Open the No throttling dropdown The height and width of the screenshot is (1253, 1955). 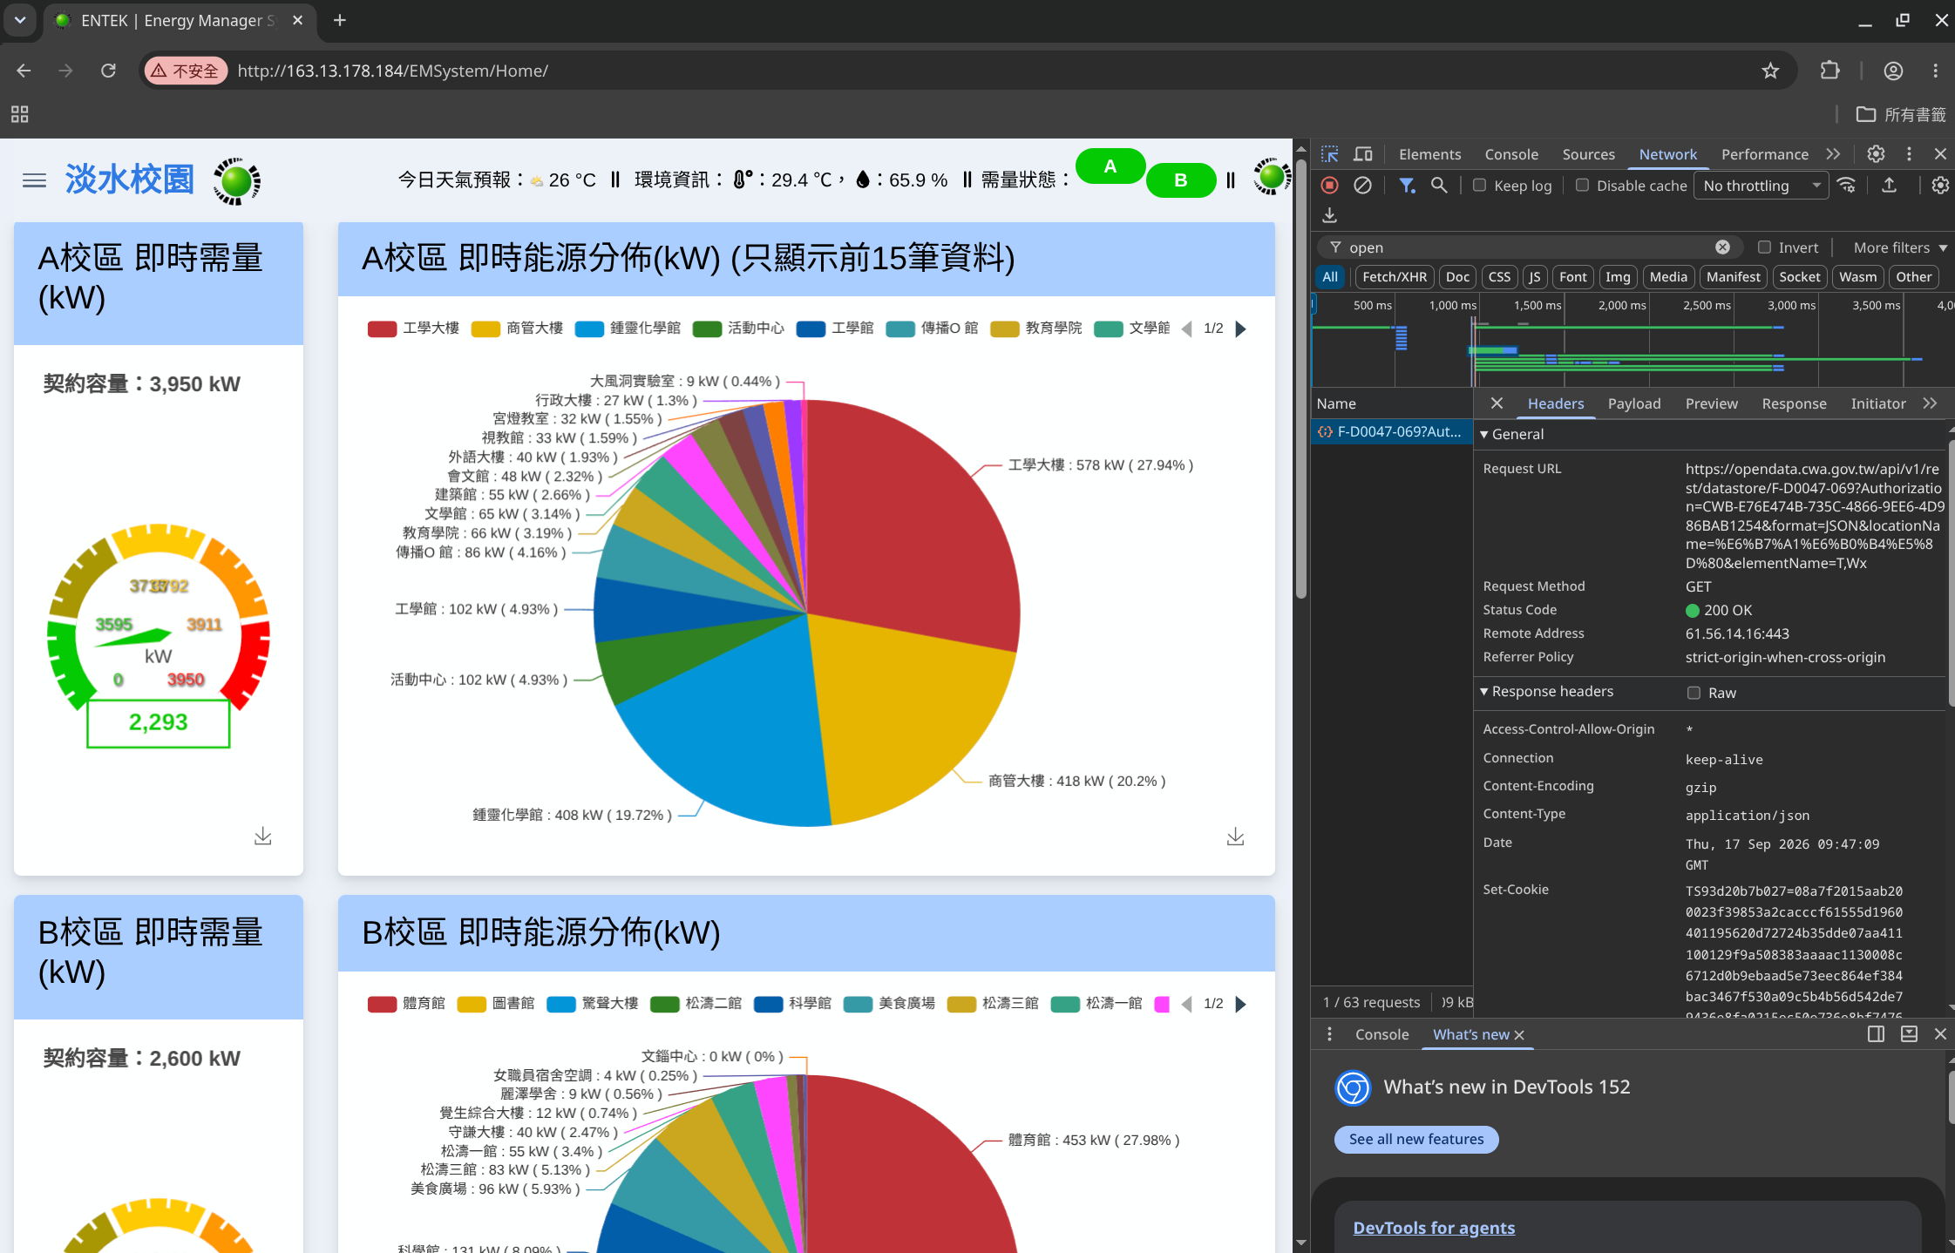(x=1761, y=186)
